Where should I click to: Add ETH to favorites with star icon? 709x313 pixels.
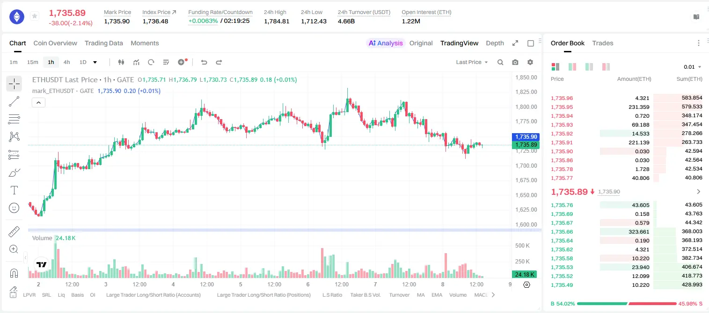point(35,16)
